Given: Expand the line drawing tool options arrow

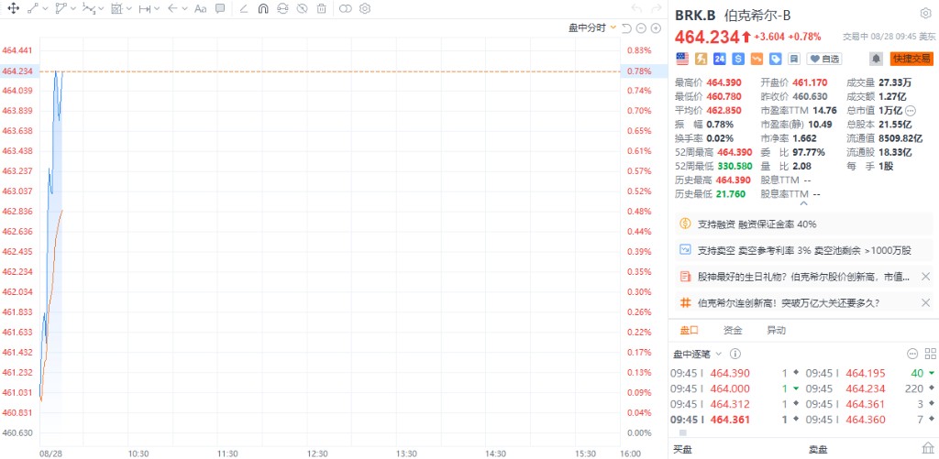Looking at the screenshot, I should pos(47,9).
